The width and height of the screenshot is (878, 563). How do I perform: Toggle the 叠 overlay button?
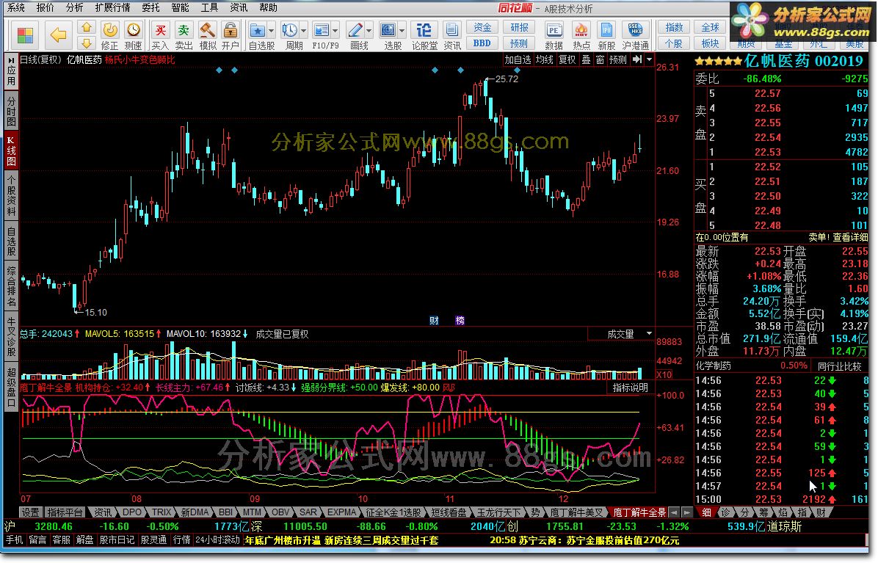coord(586,59)
